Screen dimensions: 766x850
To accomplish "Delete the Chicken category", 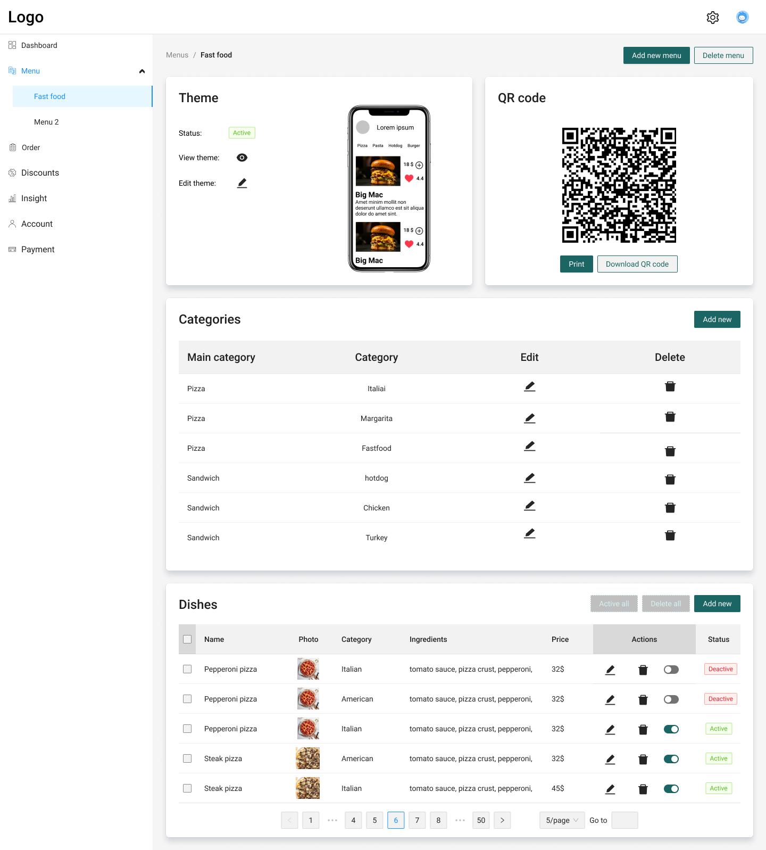I will pyautogui.click(x=670, y=508).
